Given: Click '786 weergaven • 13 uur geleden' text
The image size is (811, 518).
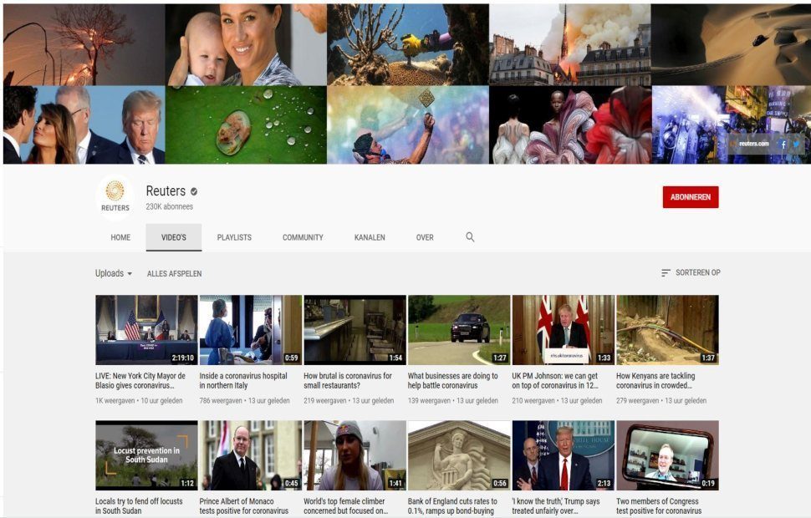Looking at the screenshot, I should tap(244, 401).
